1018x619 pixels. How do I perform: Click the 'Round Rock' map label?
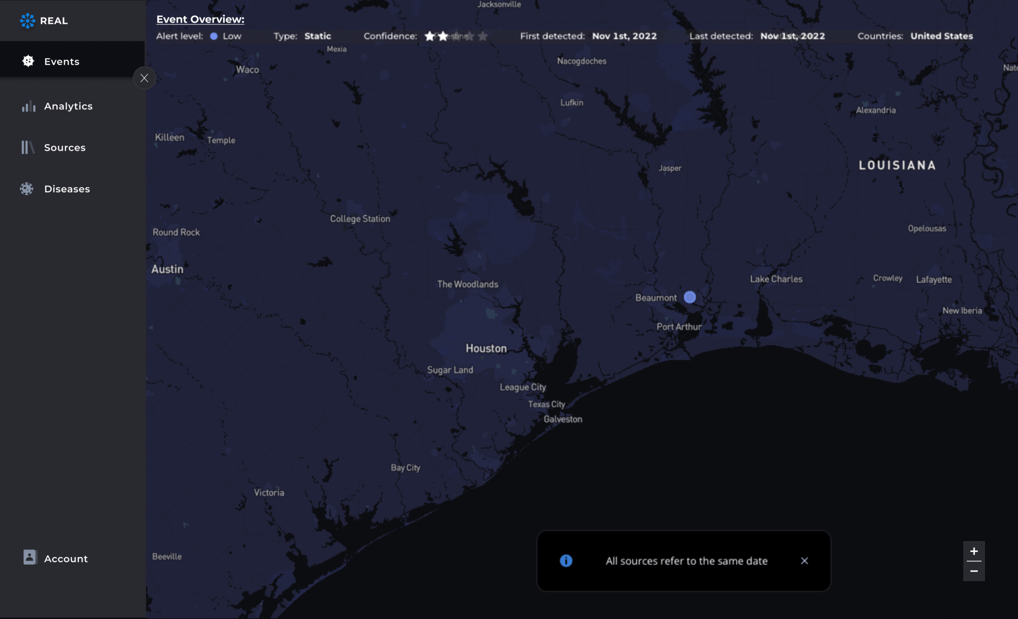click(x=176, y=232)
